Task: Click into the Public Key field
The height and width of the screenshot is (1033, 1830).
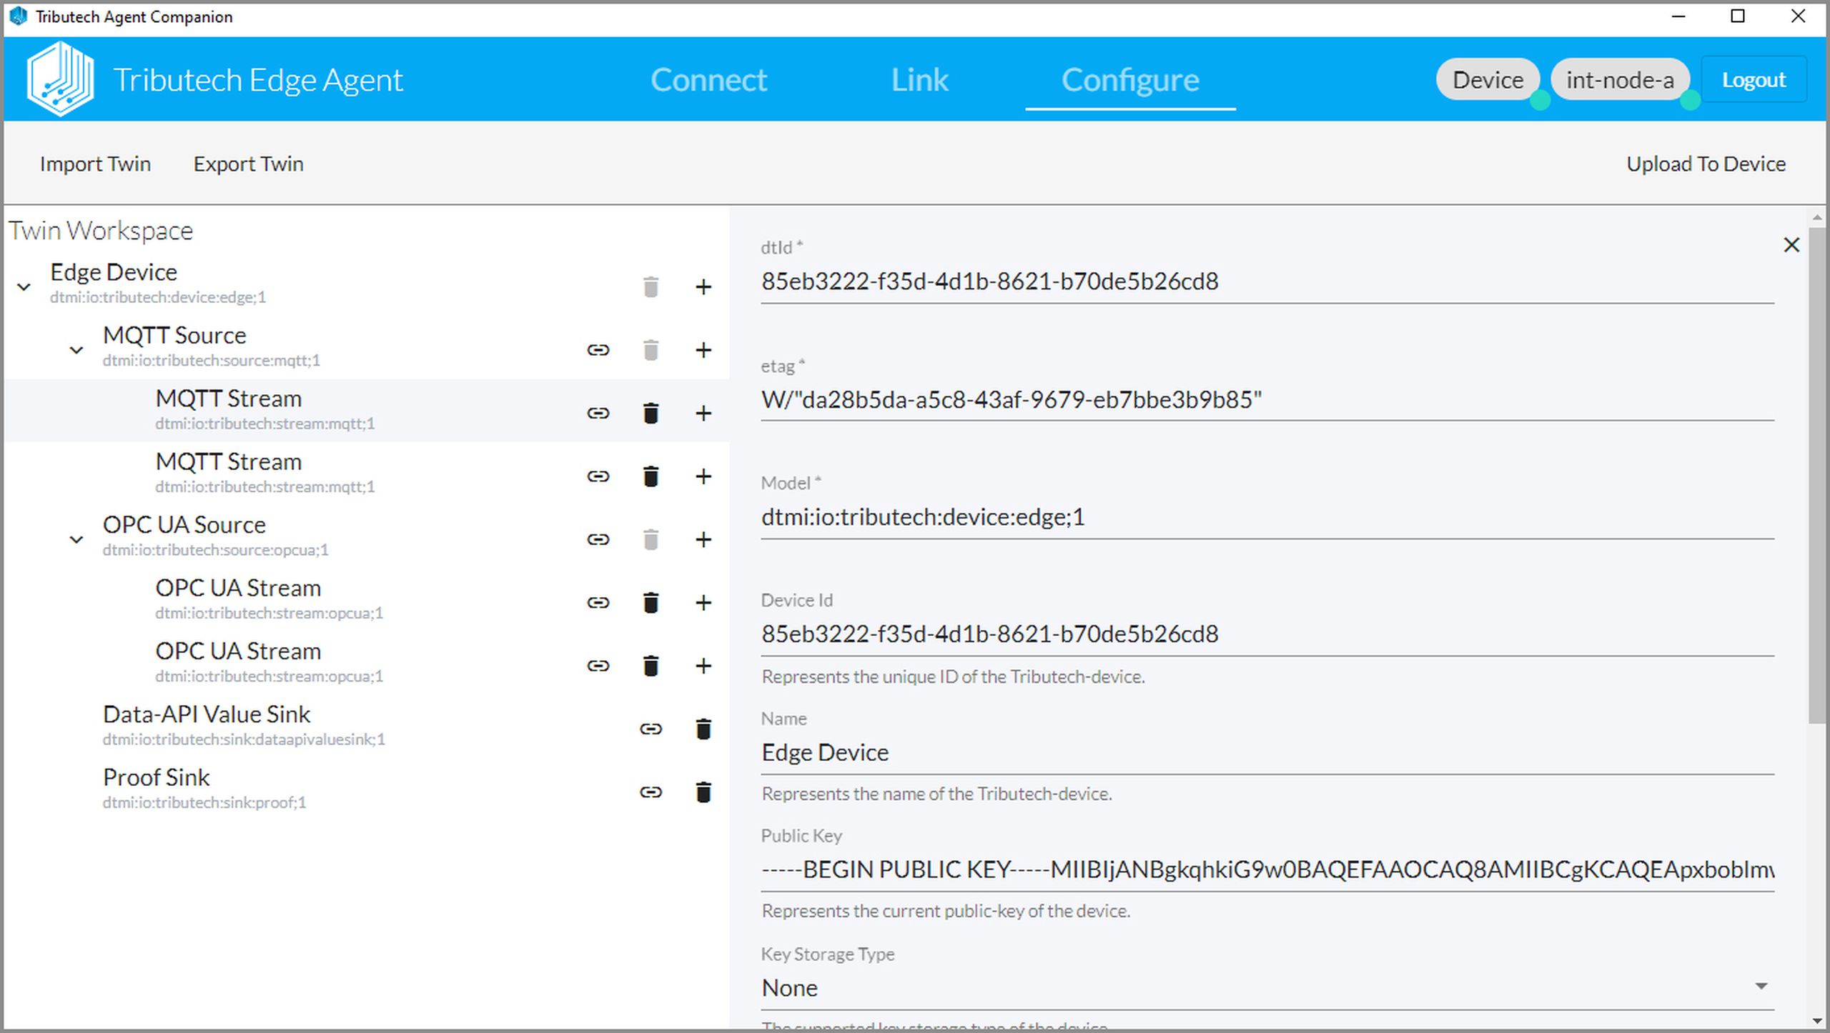Action: point(1267,869)
